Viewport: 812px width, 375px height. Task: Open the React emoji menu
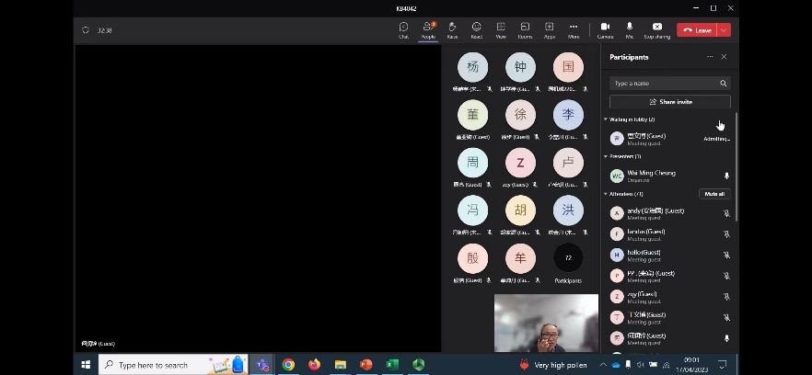[476, 29]
